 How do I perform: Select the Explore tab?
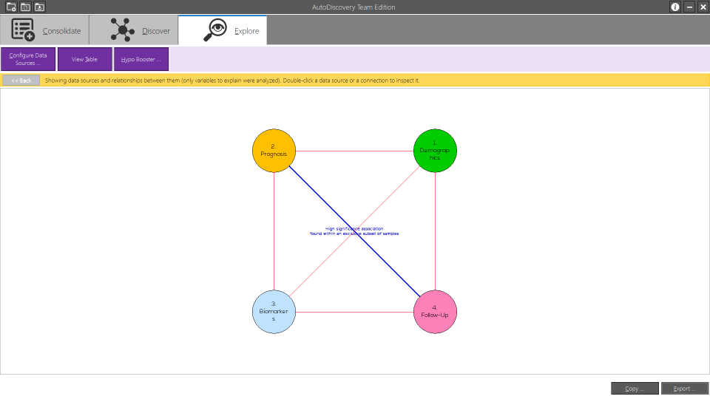tap(223, 30)
